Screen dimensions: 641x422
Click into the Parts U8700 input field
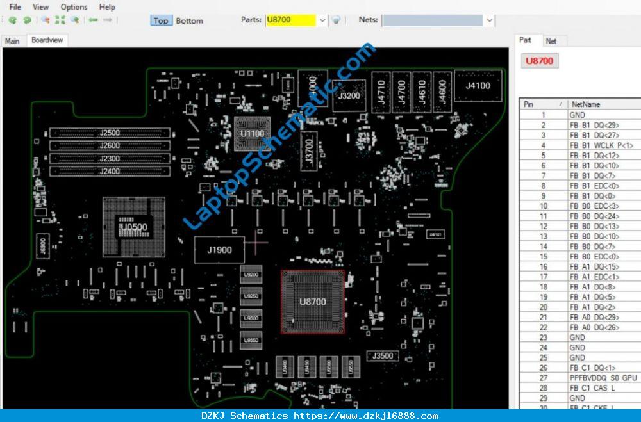291,20
